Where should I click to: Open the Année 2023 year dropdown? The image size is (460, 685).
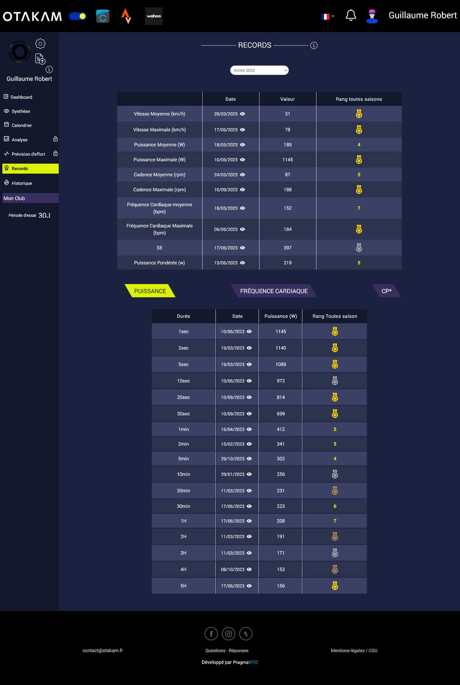[x=259, y=70]
